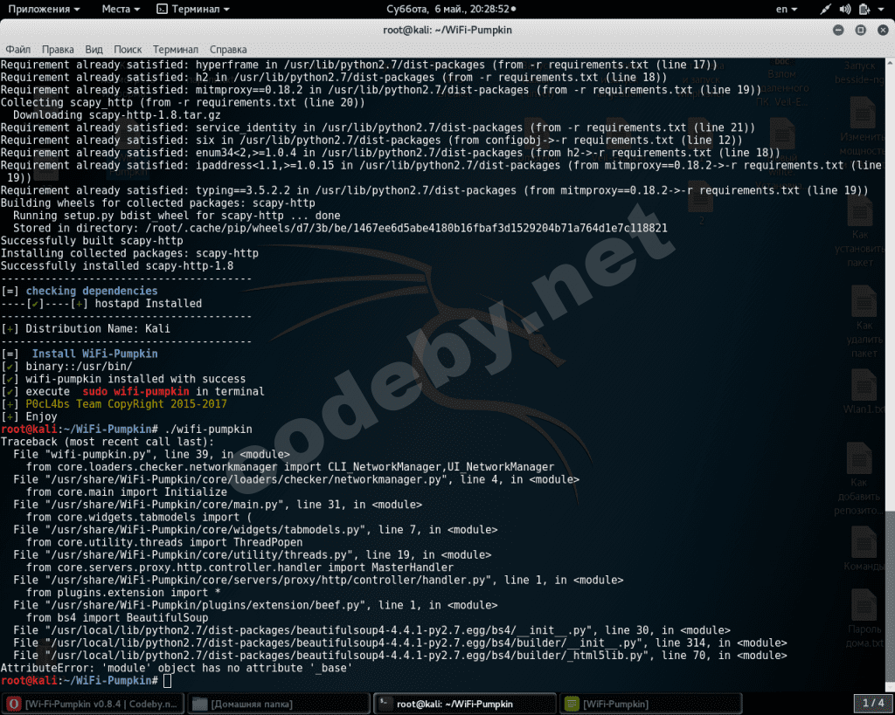Open the Поиск menu
The height and width of the screenshot is (715, 895).
click(x=128, y=50)
